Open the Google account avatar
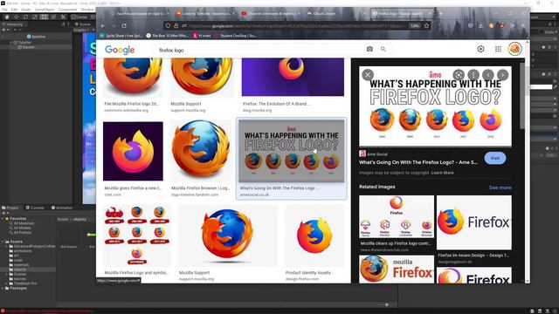 pyautogui.click(x=514, y=49)
